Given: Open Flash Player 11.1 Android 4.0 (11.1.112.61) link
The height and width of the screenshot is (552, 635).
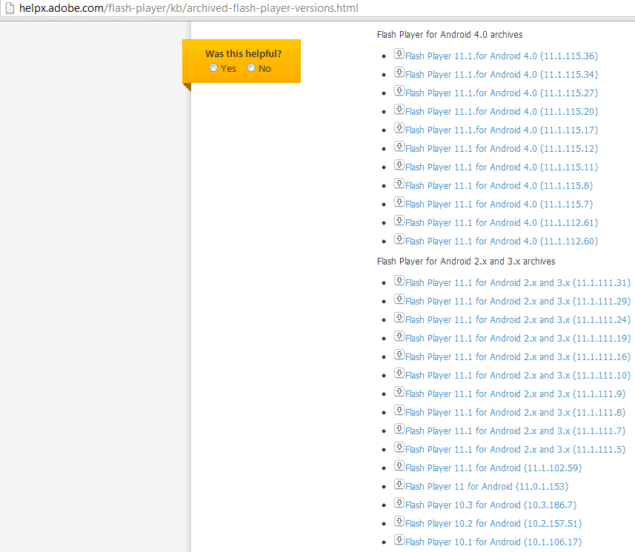Looking at the screenshot, I should [x=502, y=223].
